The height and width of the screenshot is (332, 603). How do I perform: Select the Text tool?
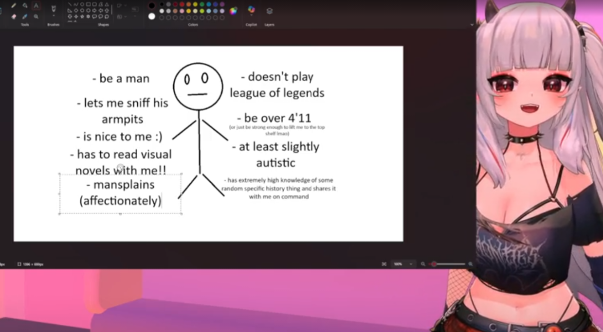click(36, 5)
